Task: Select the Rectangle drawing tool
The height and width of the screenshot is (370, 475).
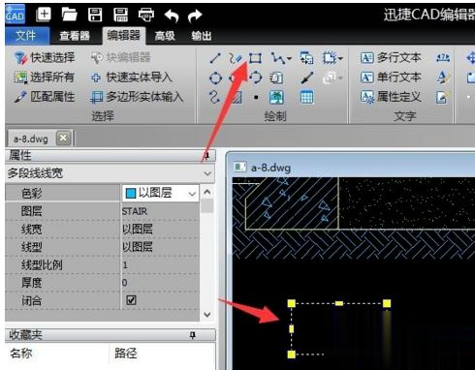Action: (255, 58)
